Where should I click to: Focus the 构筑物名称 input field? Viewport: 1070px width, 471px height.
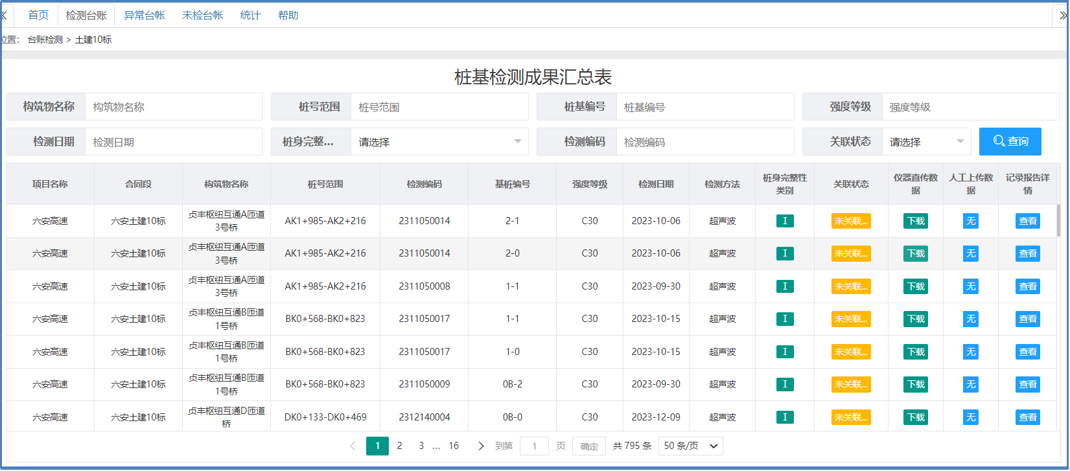tap(174, 107)
